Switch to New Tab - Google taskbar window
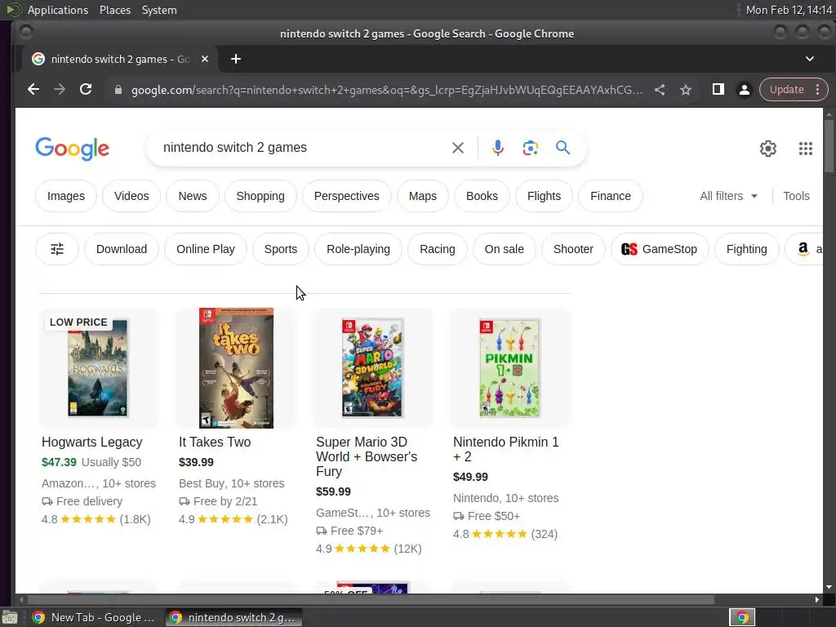The height and width of the screenshot is (627, 836). click(x=94, y=617)
